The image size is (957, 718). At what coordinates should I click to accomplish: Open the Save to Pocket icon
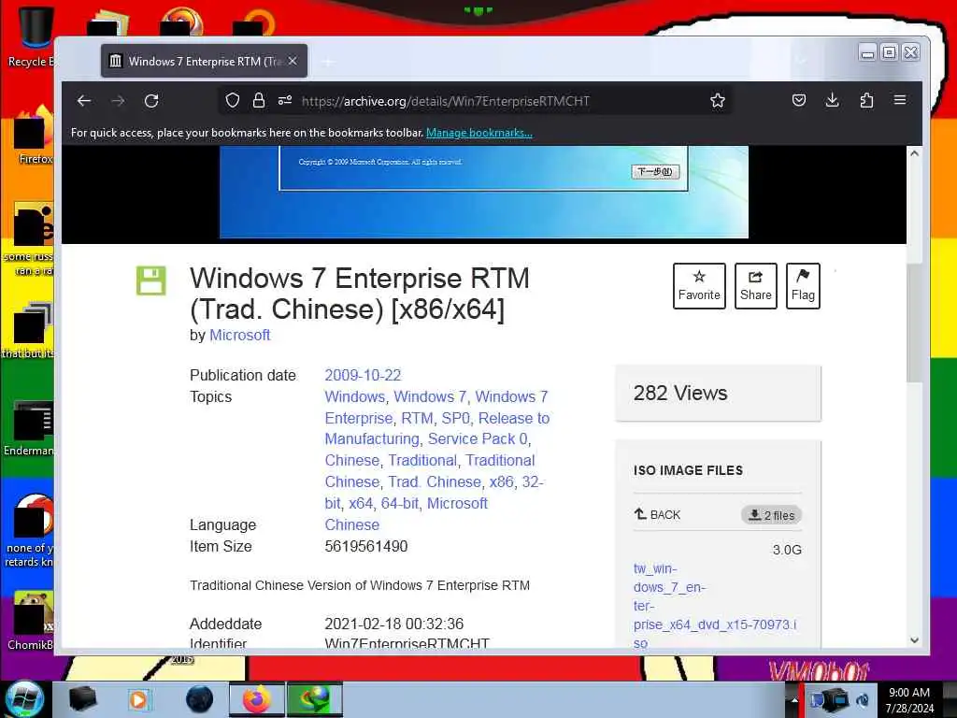(x=799, y=100)
